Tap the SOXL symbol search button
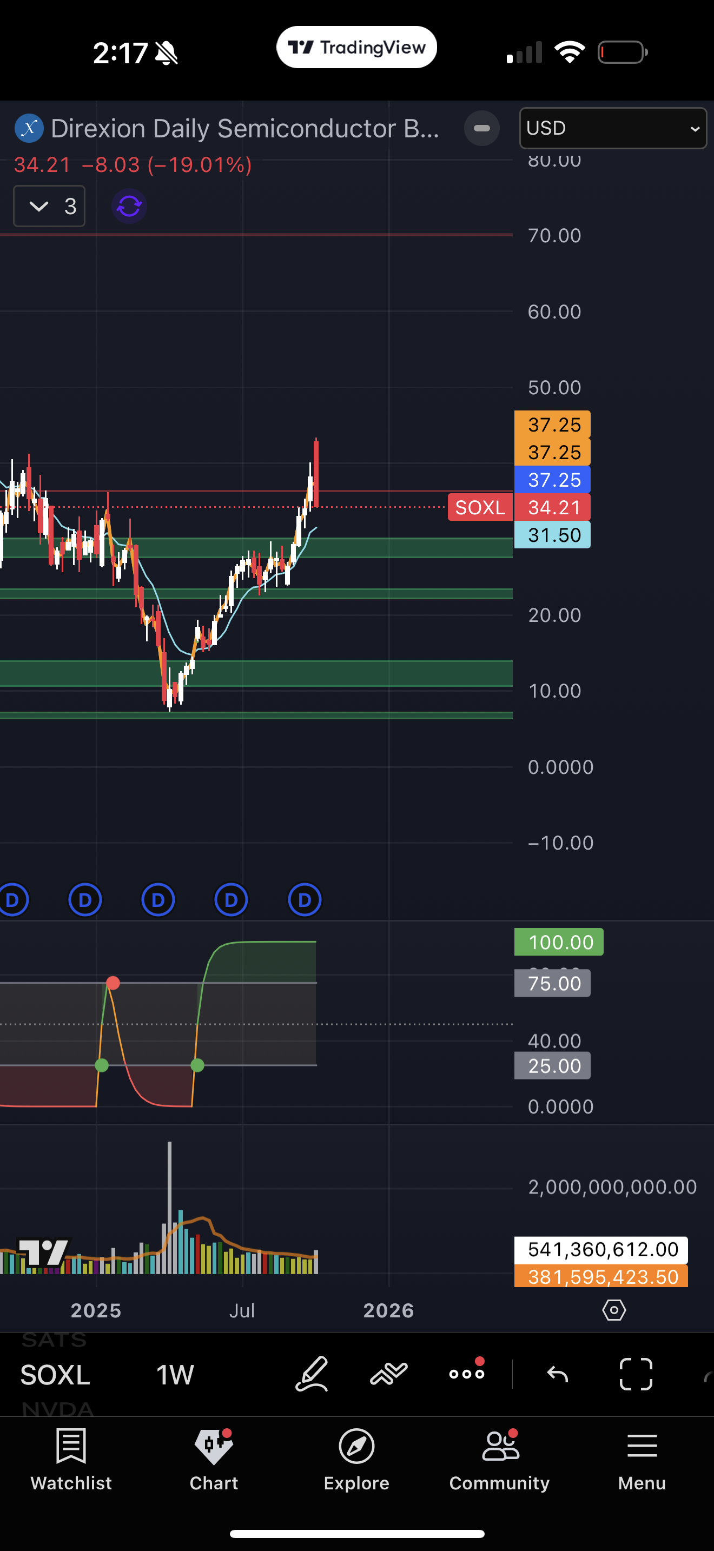Viewport: 714px width, 1551px height. click(x=55, y=1375)
